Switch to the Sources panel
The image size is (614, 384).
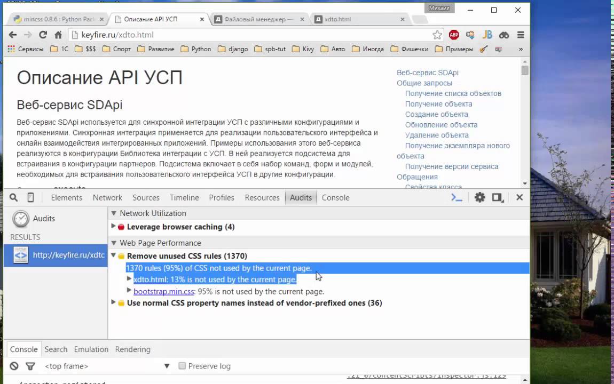146,197
